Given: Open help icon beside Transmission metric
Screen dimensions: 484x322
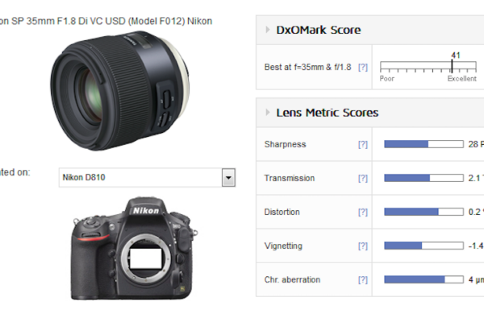Looking at the screenshot, I should [x=363, y=178].
